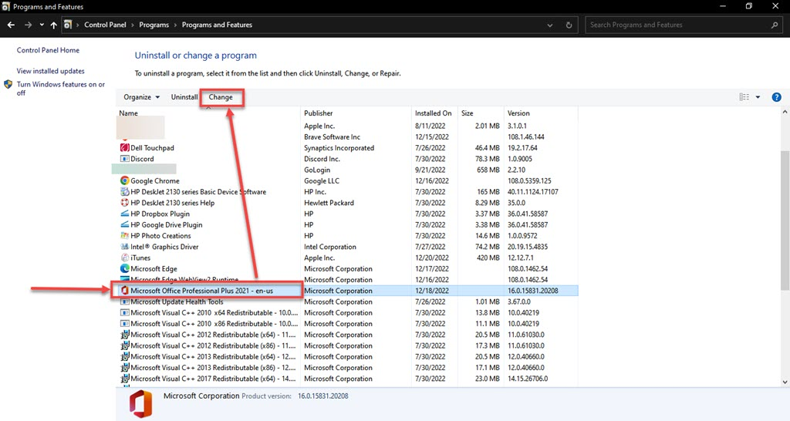Click the scrollbar down arrow
790x421 pixels.
point(785,382)
